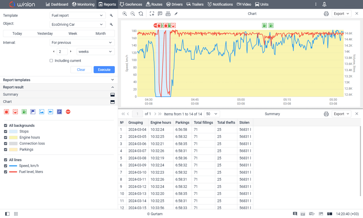Enable the Including current option
Viewport: 363px width, 218px height.
click(x=51, y=60)
